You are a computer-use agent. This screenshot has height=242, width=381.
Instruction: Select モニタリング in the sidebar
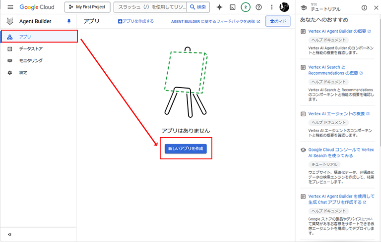point(38,60)
